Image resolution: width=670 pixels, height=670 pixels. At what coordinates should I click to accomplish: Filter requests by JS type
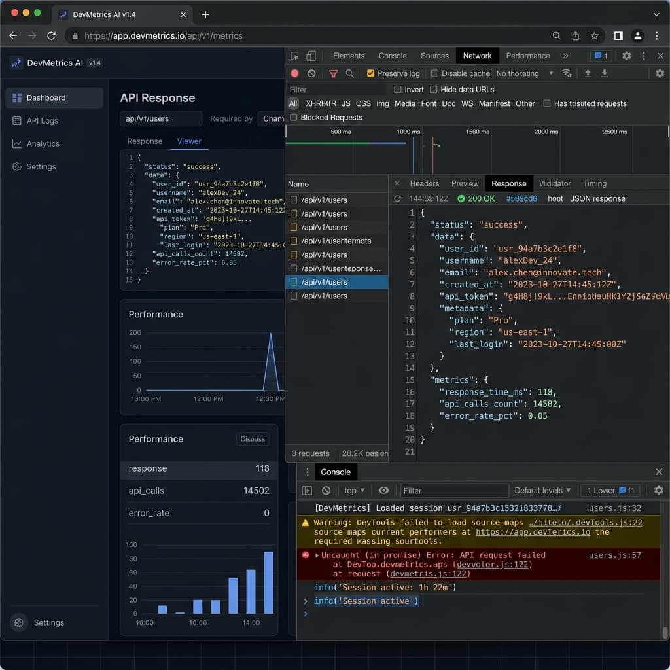point(345,103)
